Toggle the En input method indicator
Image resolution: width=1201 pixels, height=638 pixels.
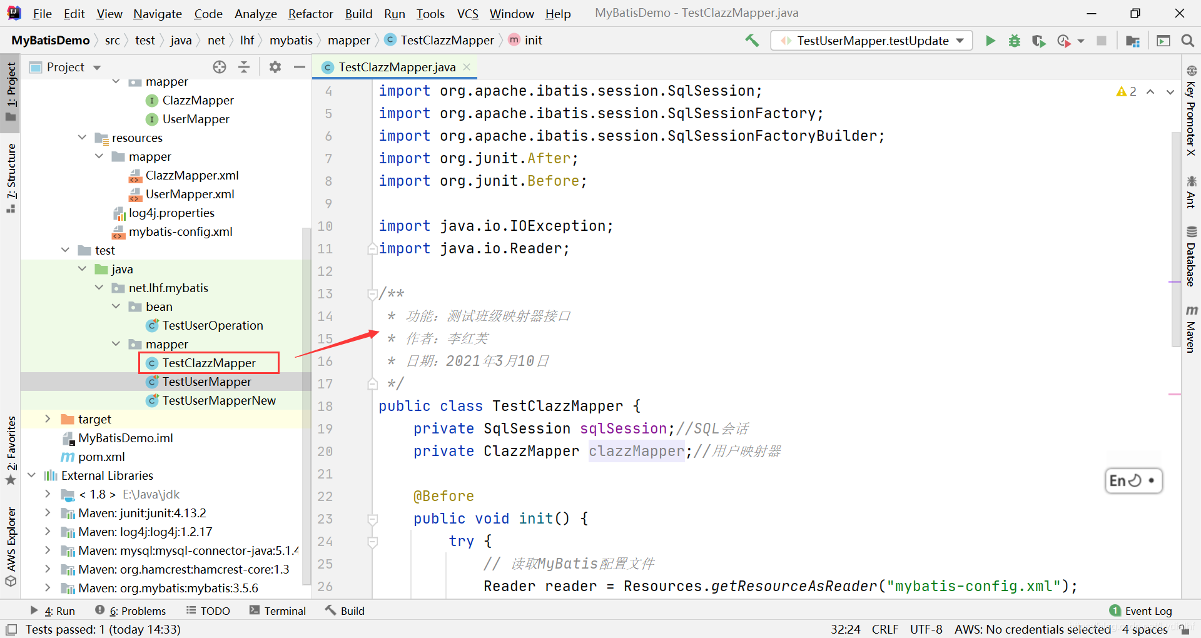click(x=1133, y=480)
